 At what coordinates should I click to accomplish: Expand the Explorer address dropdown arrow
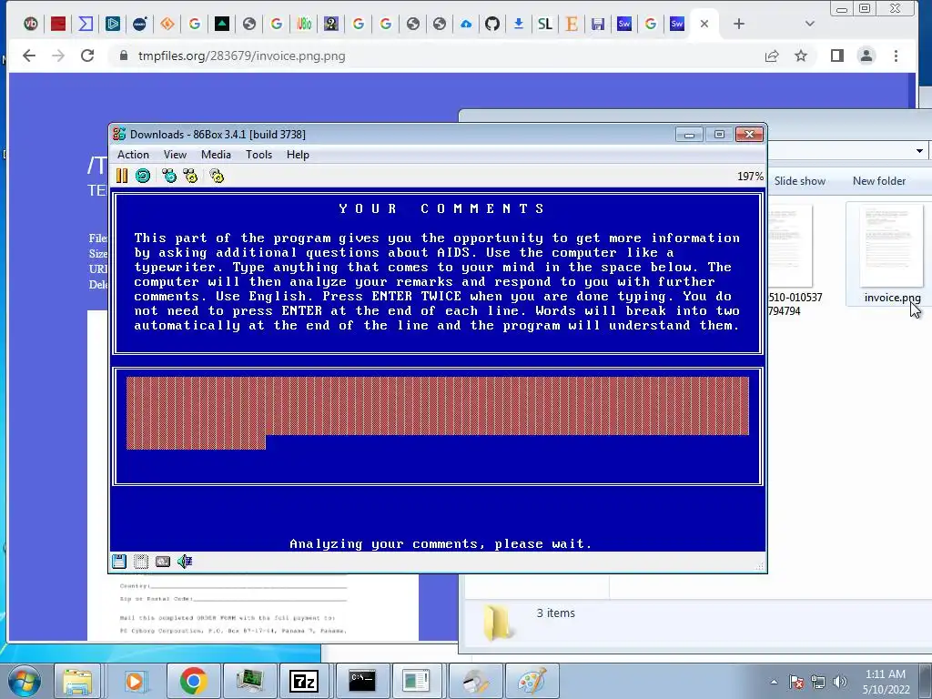(x=919, y=151)
